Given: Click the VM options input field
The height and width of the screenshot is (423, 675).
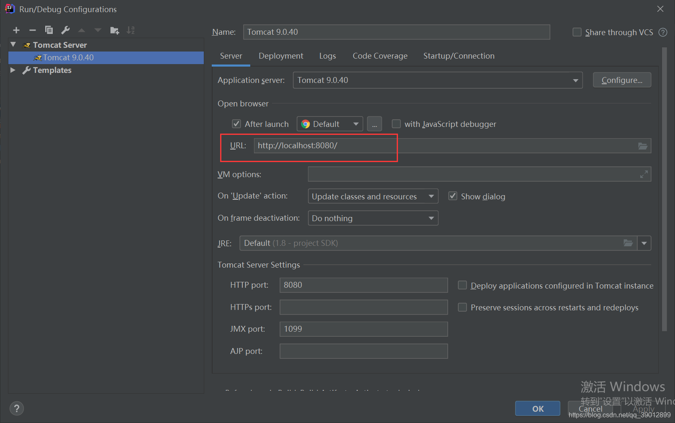Looking at the screenshot, I should point(480,174).
